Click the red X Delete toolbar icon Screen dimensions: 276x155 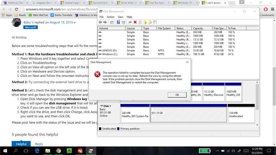[x=135, y=22]
